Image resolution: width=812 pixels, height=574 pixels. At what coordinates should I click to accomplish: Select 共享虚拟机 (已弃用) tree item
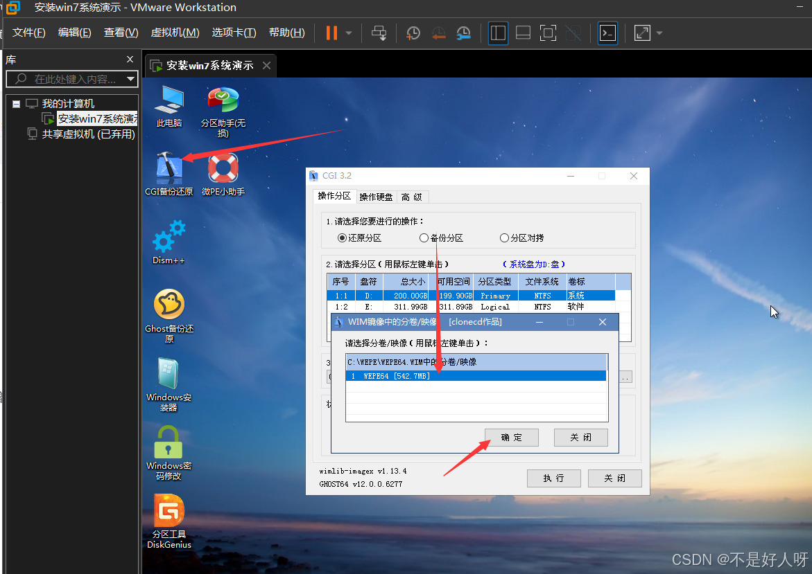88,134
